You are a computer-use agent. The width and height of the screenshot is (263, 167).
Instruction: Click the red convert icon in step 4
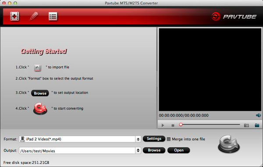coord(40,109)
